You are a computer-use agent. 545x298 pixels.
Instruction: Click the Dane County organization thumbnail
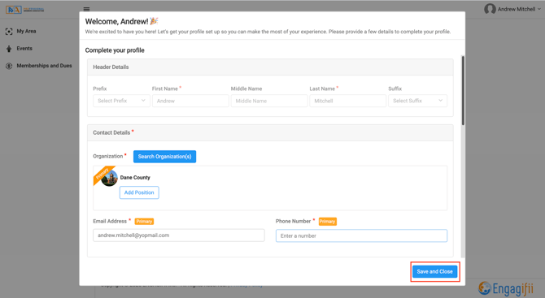click(109, 178)
